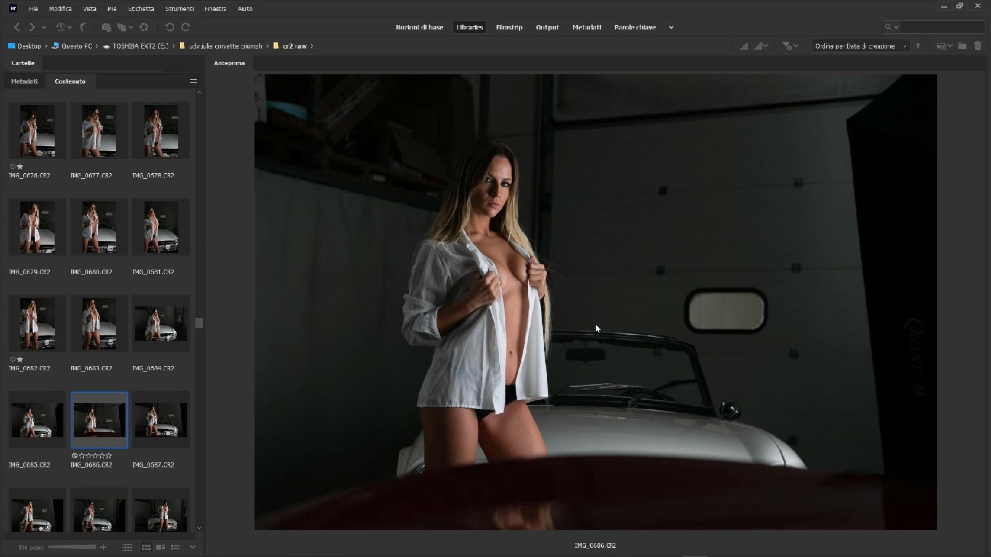This screenshot has height=557, width=991.
Task: Click the thumbnail size slider
Action: pos(72,547)
